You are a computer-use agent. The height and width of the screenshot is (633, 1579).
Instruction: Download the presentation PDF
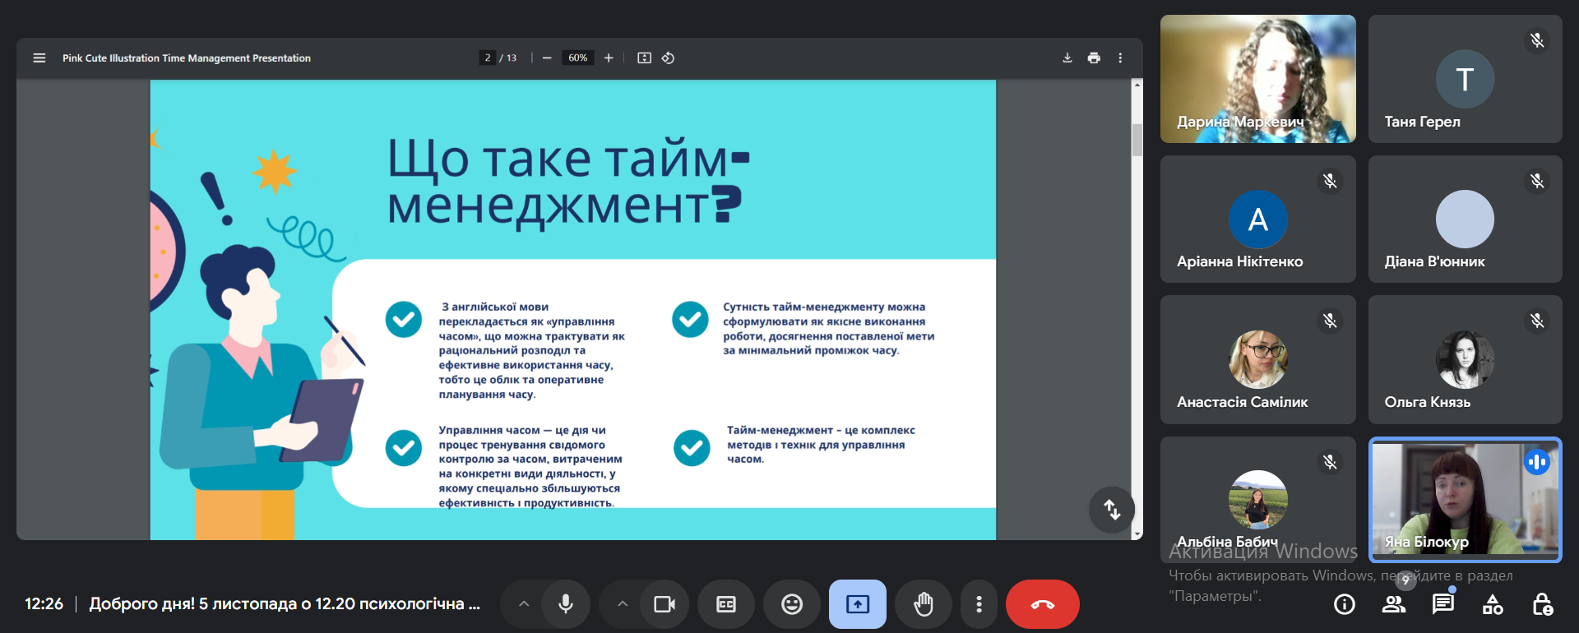coord(1067,58)
